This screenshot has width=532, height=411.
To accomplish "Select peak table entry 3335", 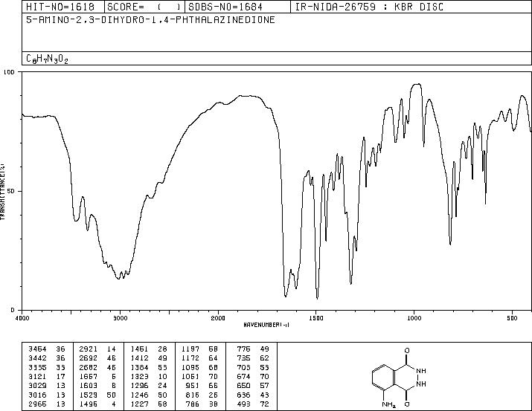I will pyautogui.click(x=37, y=367).
